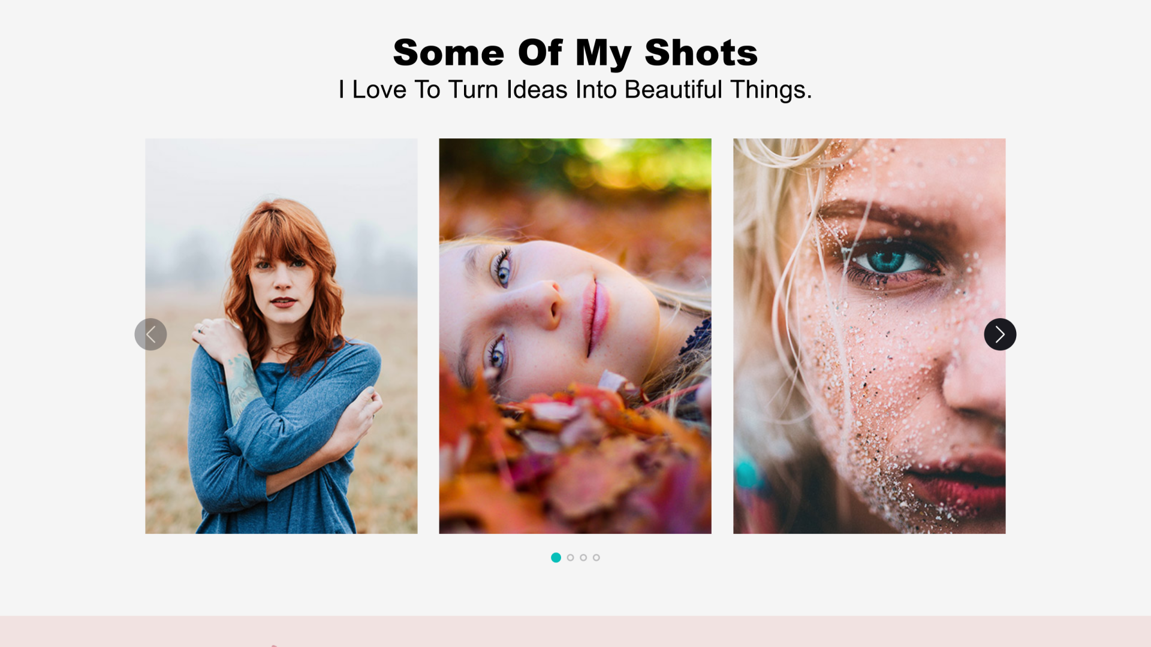Open the photo of woman lying in autumn leaves

(575, 335)
